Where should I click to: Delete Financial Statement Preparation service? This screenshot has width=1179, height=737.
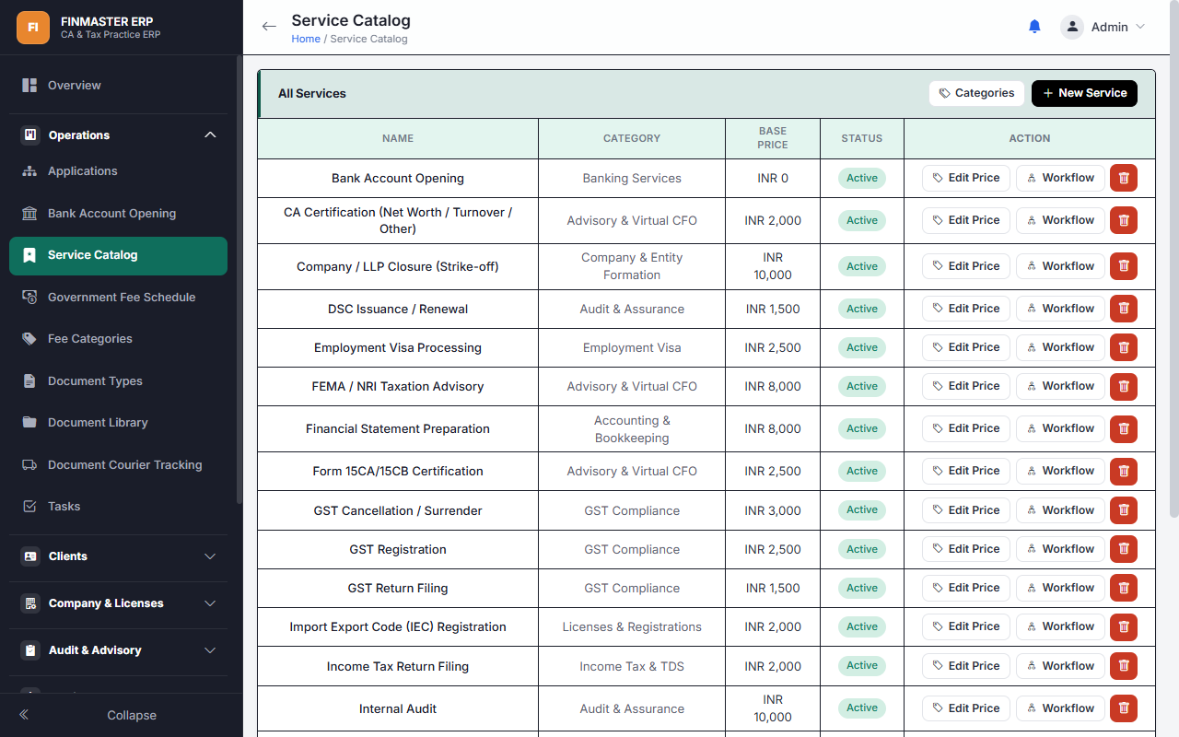(1124, 428)
